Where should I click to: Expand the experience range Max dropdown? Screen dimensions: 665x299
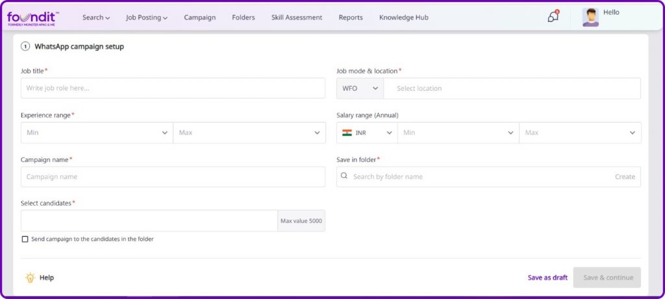(249, 132)
